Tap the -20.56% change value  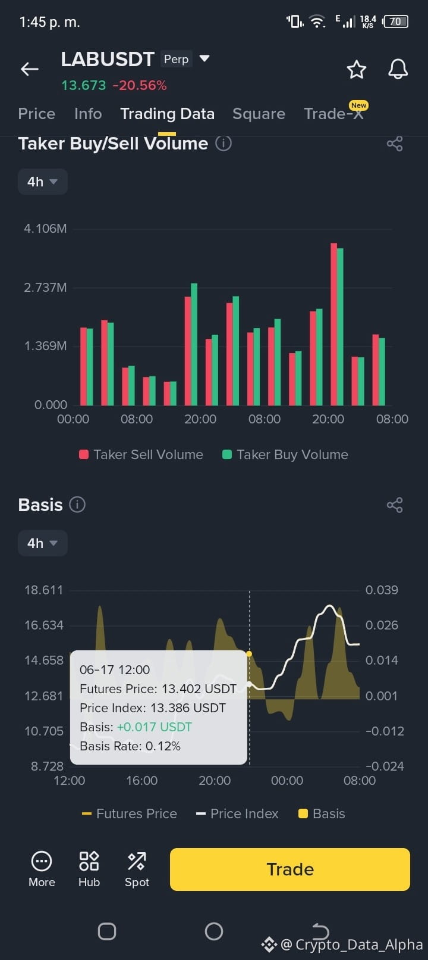point(140,85)
